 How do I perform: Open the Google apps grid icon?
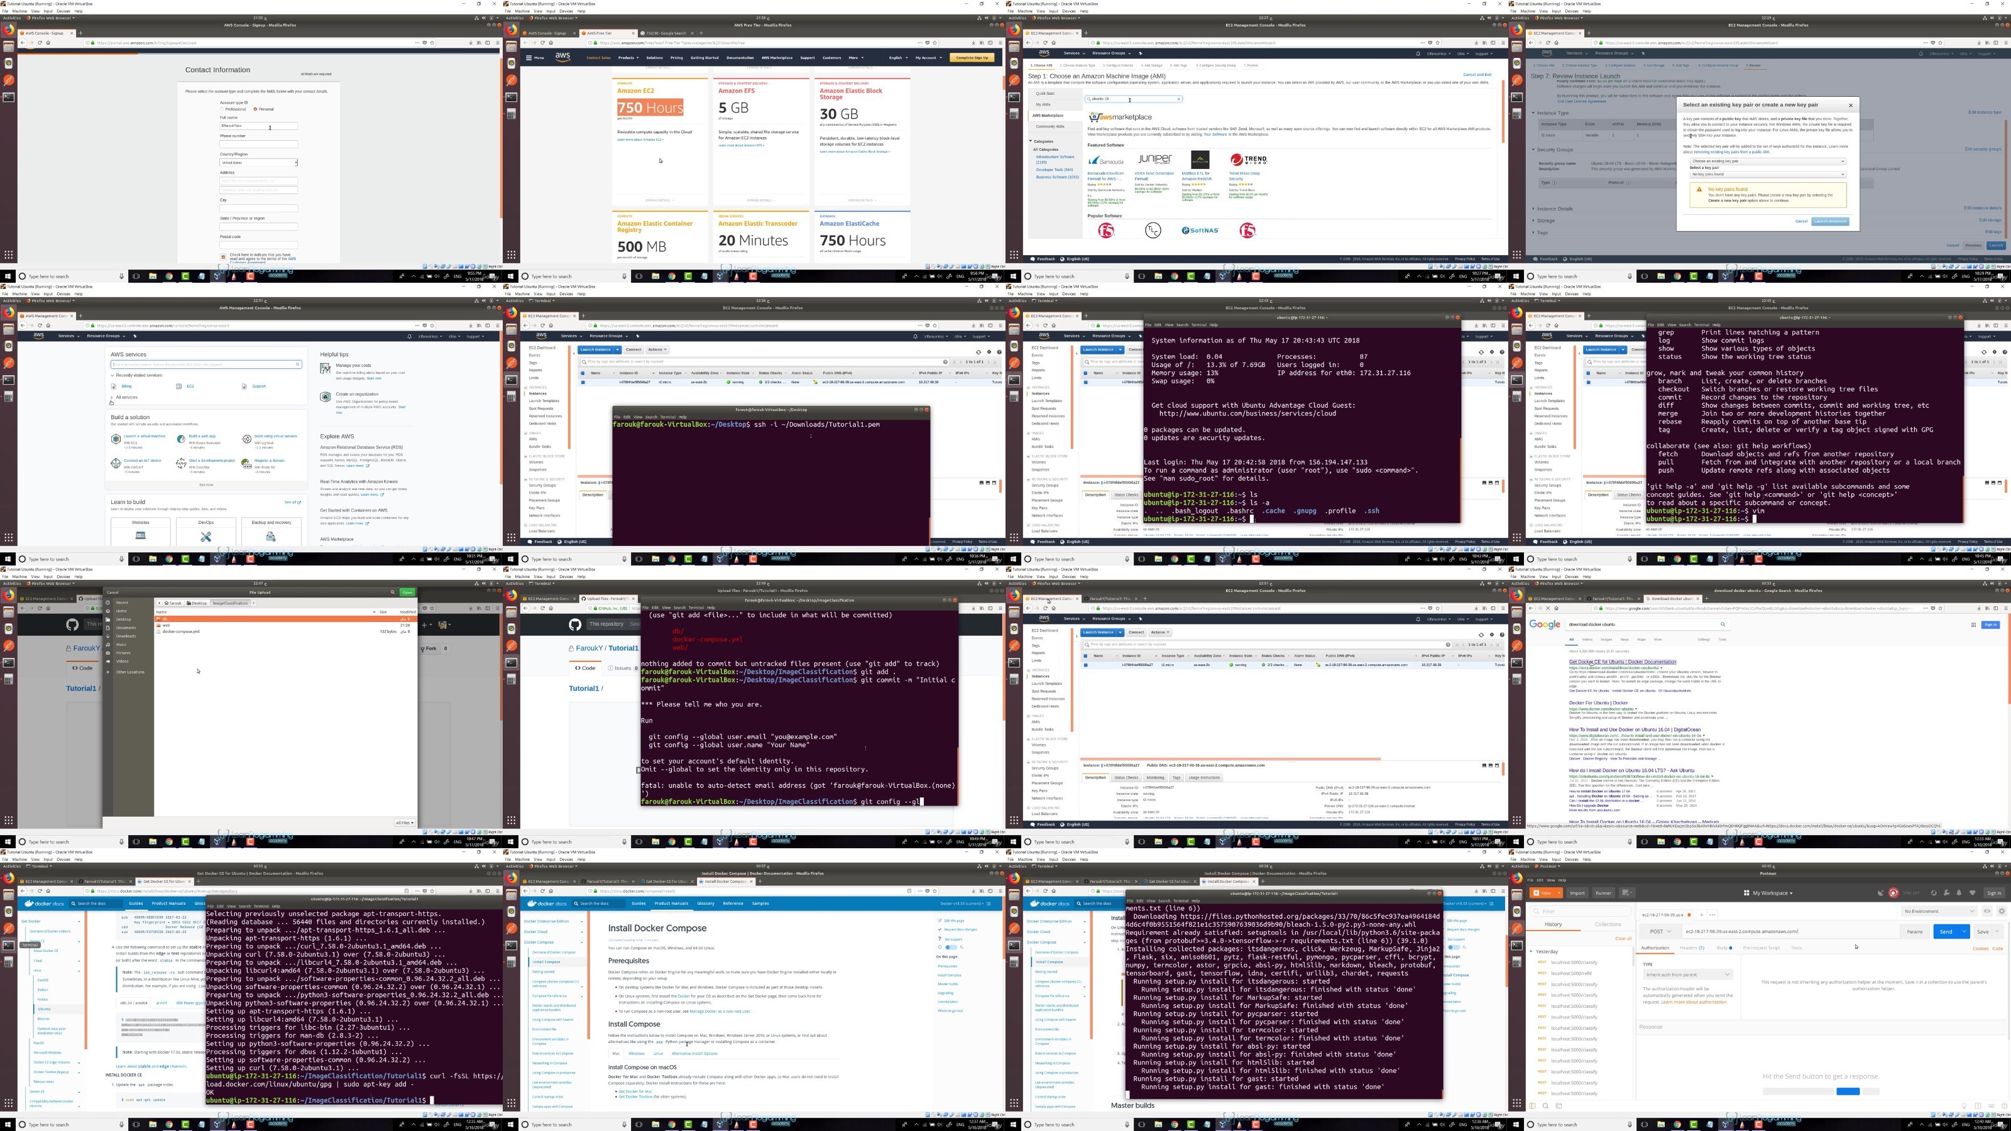click(x=1973, y=625)
